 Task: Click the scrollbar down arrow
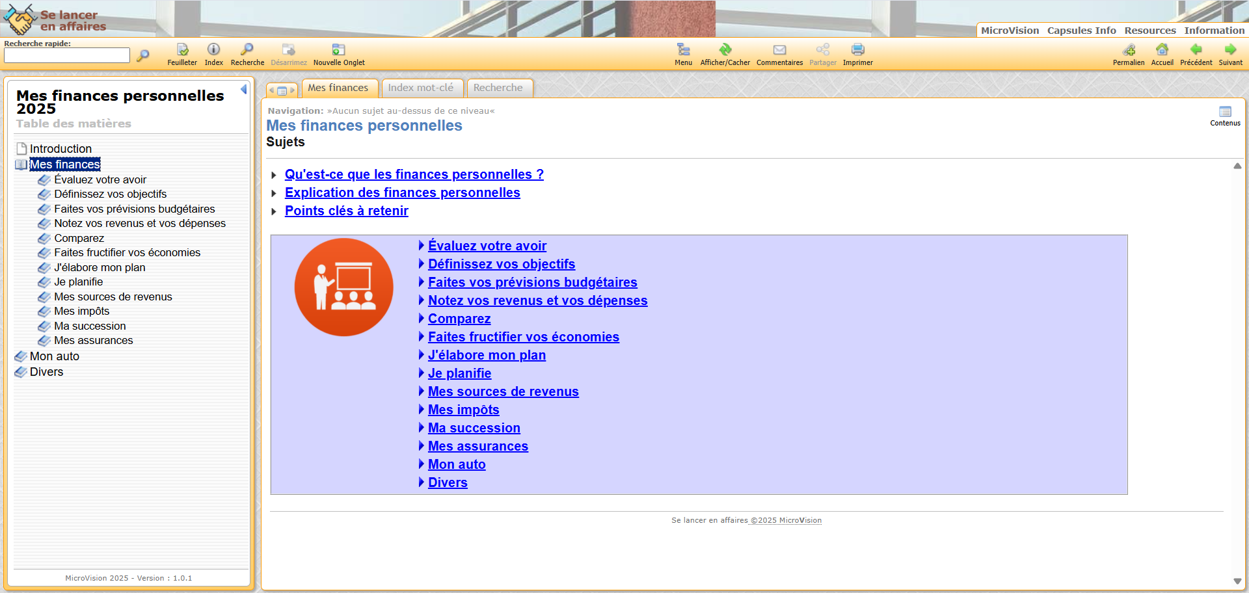pyautogui.click(x=1237, y=581)
